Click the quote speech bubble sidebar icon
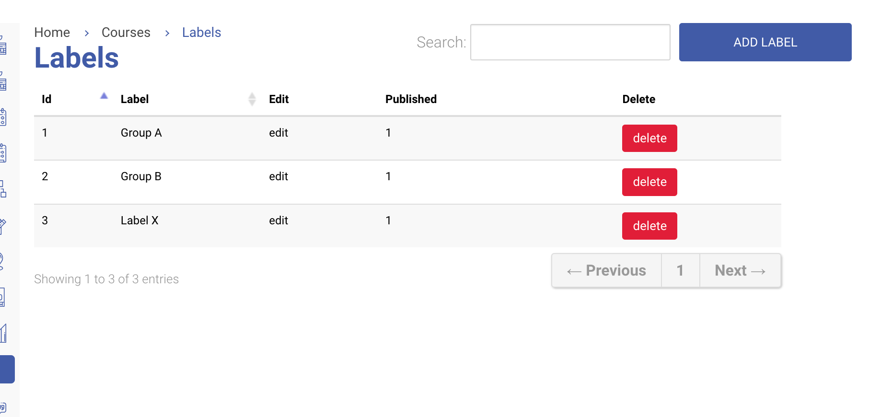This screenshot has height=417, width=881. [x=3, y=407]
